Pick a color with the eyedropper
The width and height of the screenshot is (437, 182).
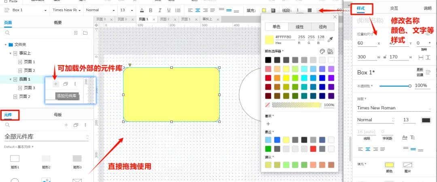tap(330, 39)
